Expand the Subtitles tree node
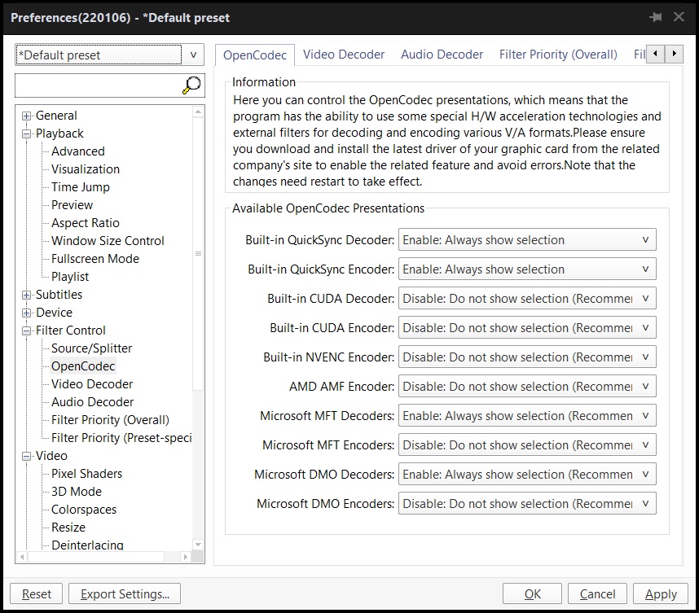 coord(27,295)
